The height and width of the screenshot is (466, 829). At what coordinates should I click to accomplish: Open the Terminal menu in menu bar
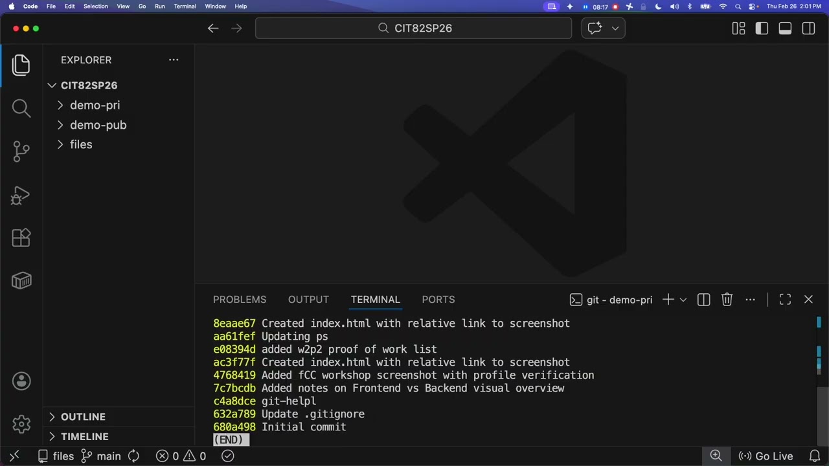[x=185, y=6]
